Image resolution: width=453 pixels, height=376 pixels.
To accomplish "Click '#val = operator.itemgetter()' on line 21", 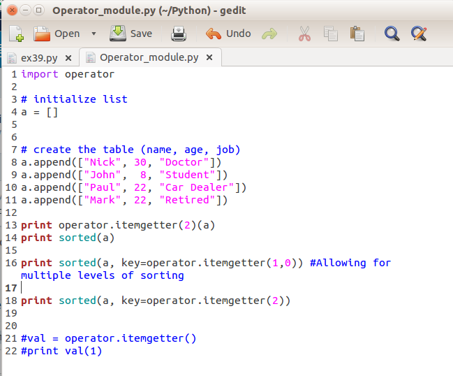I will 109,338.
